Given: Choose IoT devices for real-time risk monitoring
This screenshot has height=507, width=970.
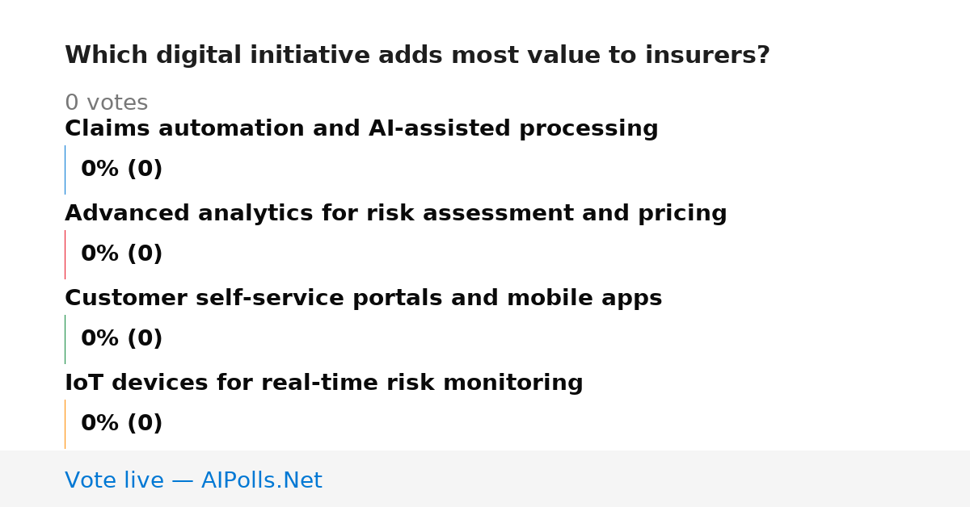Looking at the screenshot, I should point(323,383).
